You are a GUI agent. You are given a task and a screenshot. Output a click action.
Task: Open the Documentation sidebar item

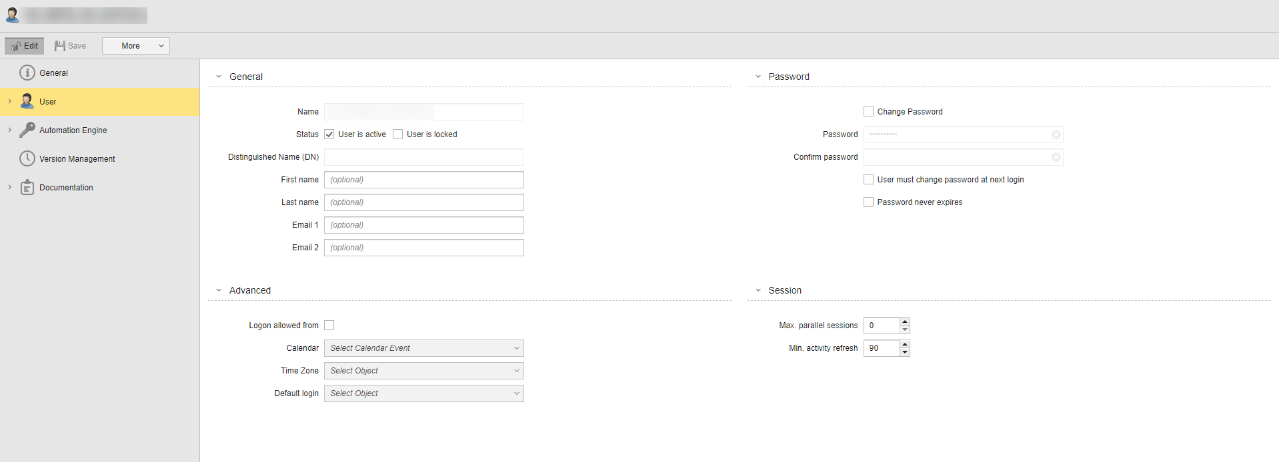click(x=100, y=188)
